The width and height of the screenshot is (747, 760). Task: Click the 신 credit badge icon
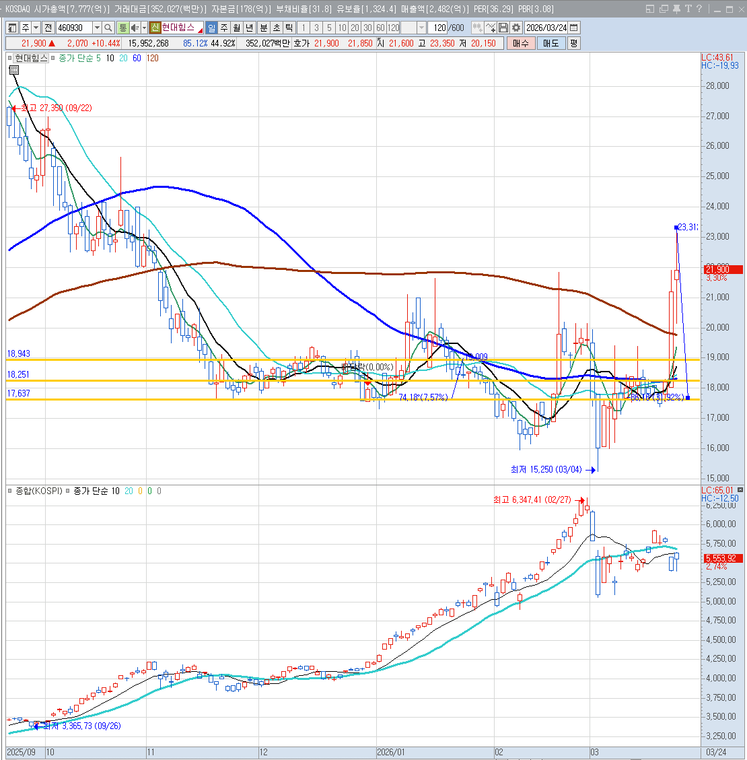[x=155, y=28]
